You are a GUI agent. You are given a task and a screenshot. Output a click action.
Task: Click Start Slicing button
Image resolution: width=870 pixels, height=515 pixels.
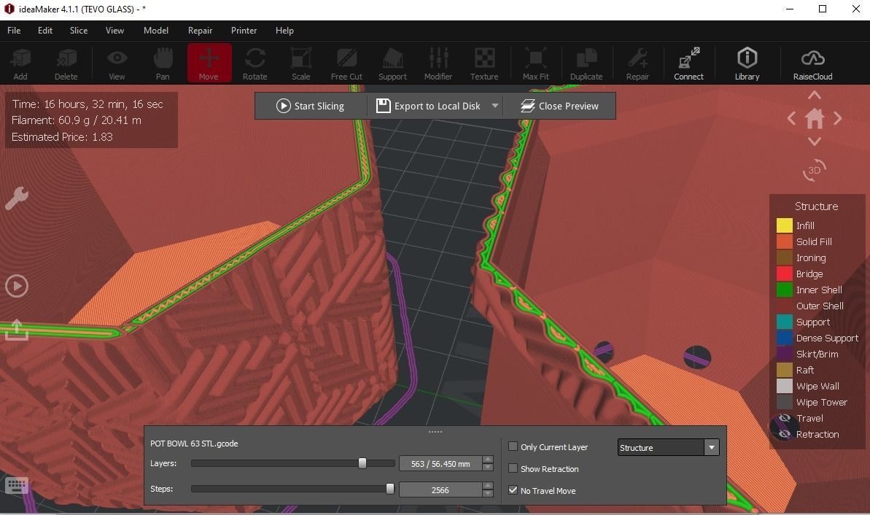click(310, 106)
